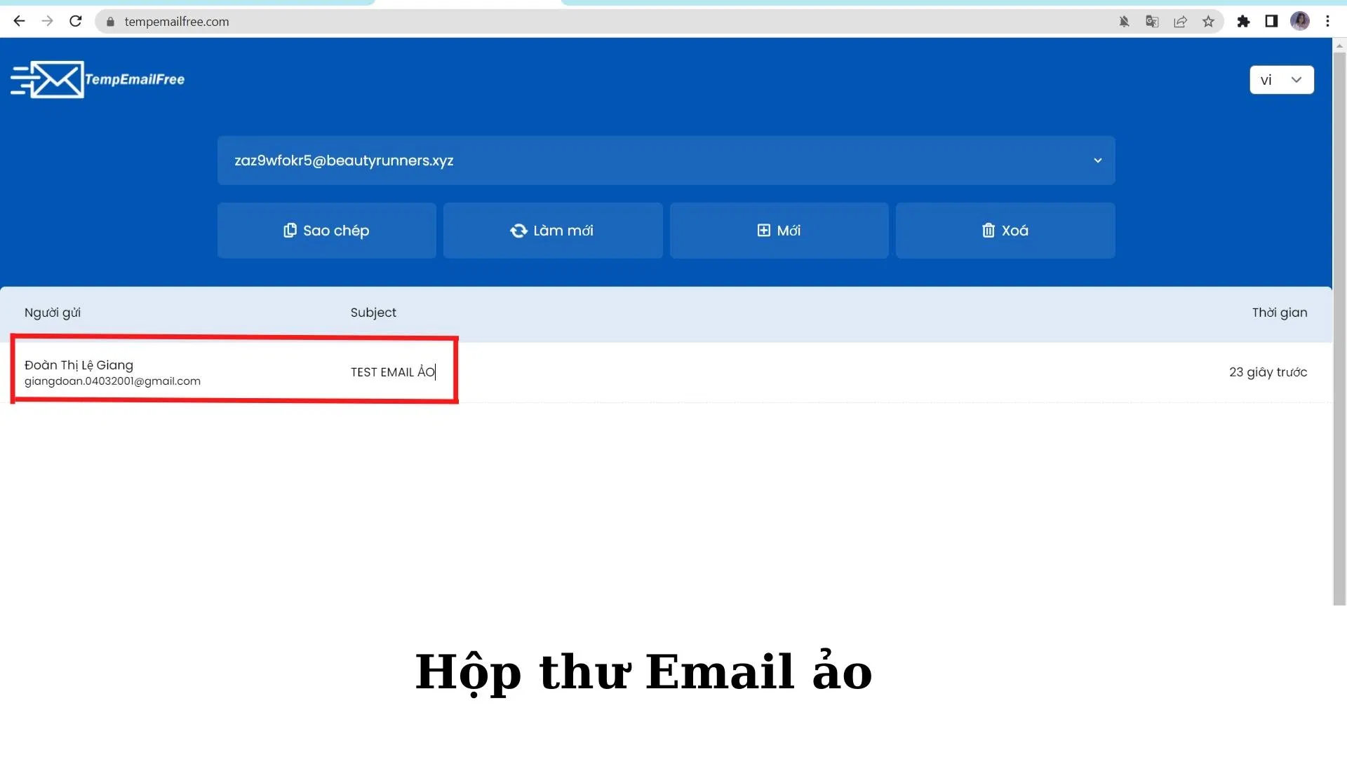1347x757 pixels.
Task: Open the Chrome extensions puzzle icon
Action: click(1243, 22)
